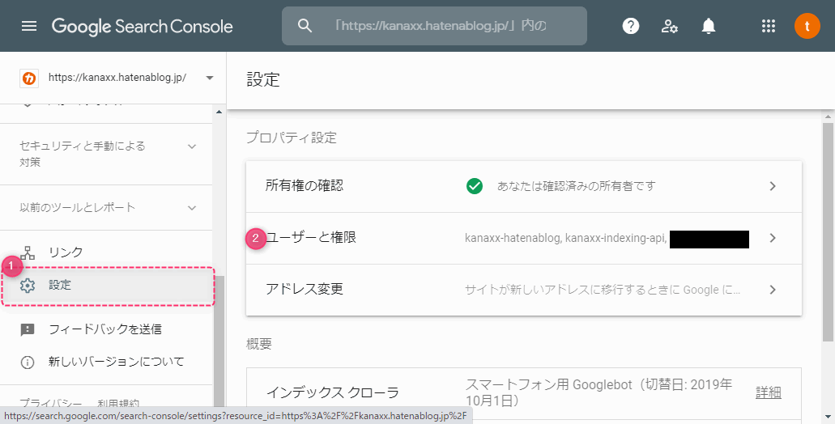The height and width of the screenshot is (424, 835).
Task: Expand 以前のツールとレポート section
Action: pos(106,207)
